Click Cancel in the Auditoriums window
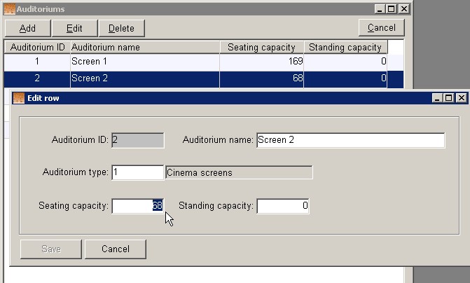Viewport: 470px width, 283px height. 381,28
